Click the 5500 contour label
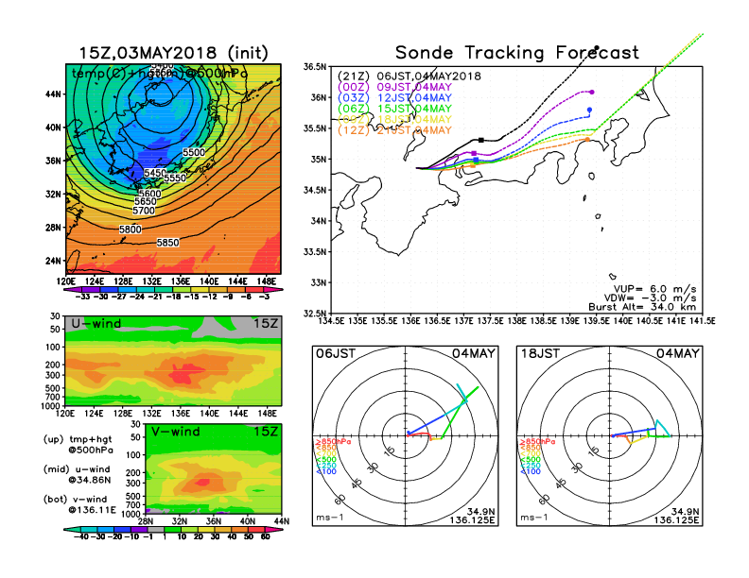Viewport: 749px width, 578px height. [x=194, y=153]
